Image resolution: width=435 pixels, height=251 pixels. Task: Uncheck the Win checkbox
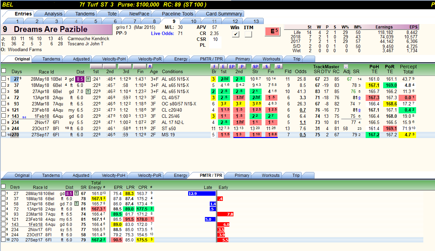(235, 34)
